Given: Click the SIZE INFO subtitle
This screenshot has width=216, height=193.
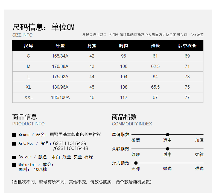Looking at the screenshot, I should (22, 35).
